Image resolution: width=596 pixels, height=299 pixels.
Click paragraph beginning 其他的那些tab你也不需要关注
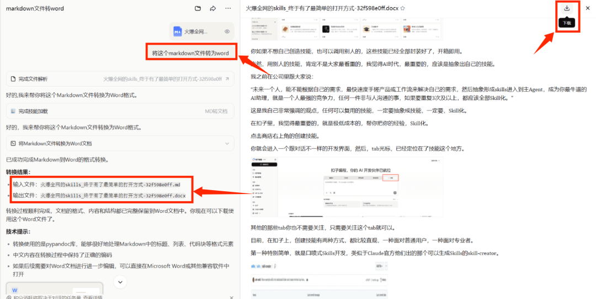(x=324, y=228)
